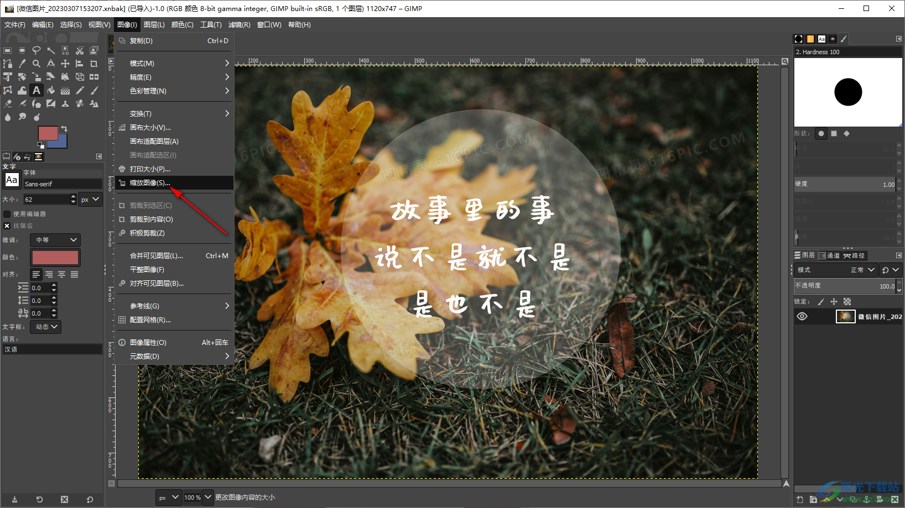Switch to the Paths (路径) tab
Screen dimensions: 905x508
854,255
